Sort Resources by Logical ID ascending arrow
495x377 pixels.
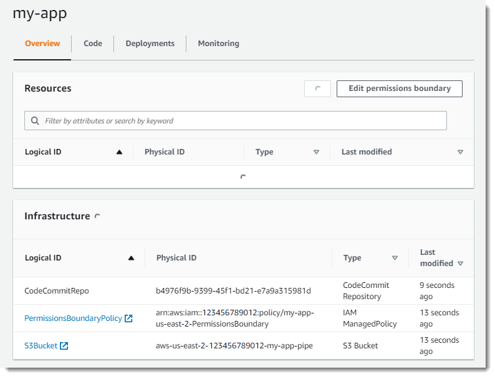(x=119, y=152)
